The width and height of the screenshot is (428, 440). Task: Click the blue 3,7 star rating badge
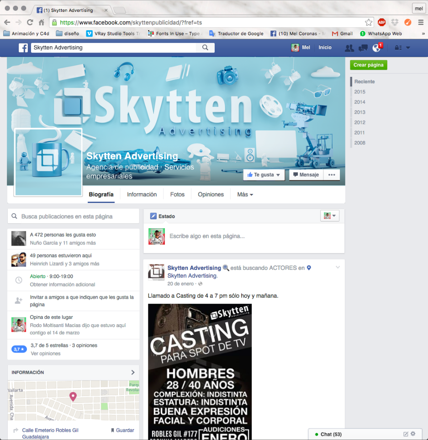(19, 349)
